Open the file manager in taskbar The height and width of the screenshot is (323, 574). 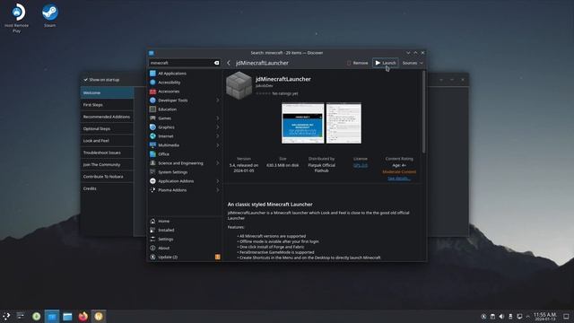(x=67, y=316)
